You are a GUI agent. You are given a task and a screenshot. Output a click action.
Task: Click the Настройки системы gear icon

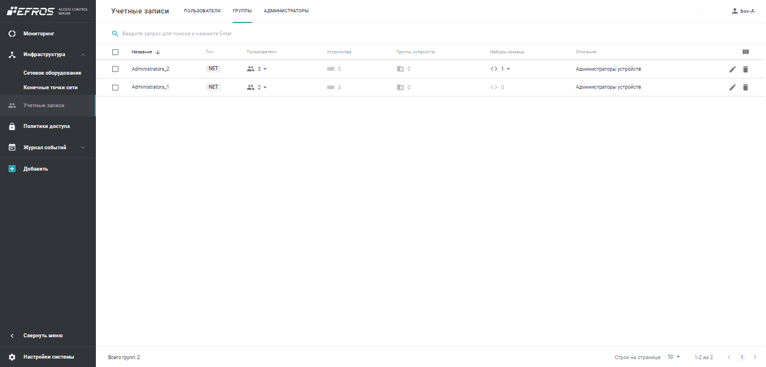tap(12, 357)
